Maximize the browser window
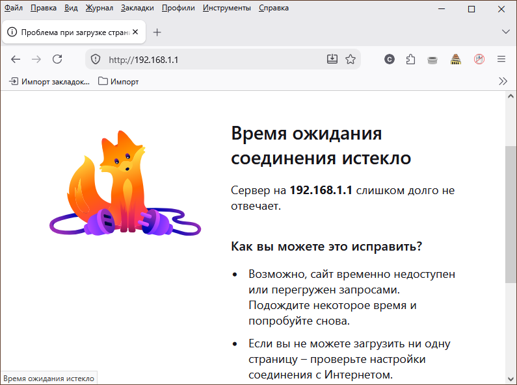Screen dimensions: 517x385 (x=471, y=9)
